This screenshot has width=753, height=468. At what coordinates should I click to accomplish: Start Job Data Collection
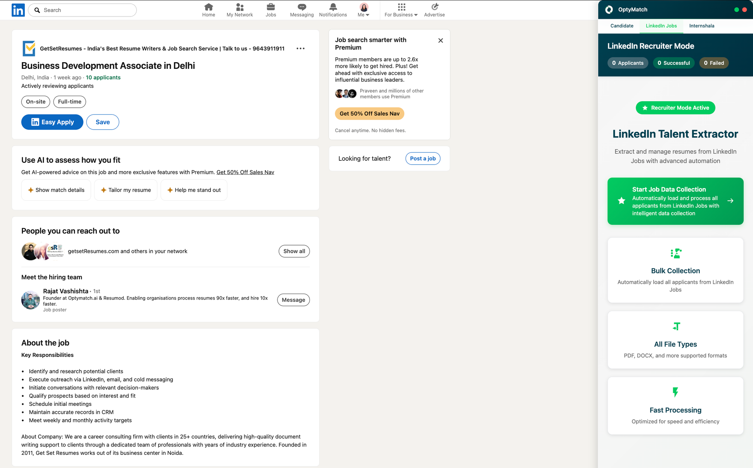coord(675,201)
